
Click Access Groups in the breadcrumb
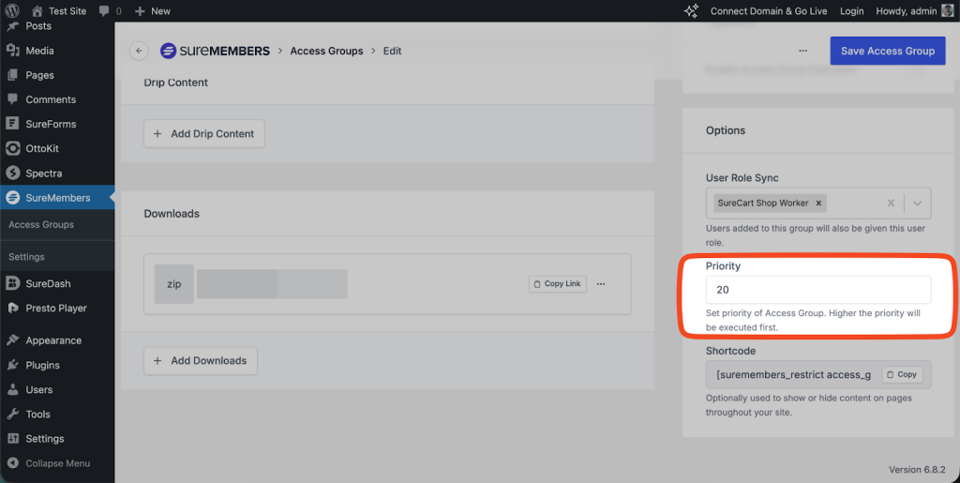[326, 51]
